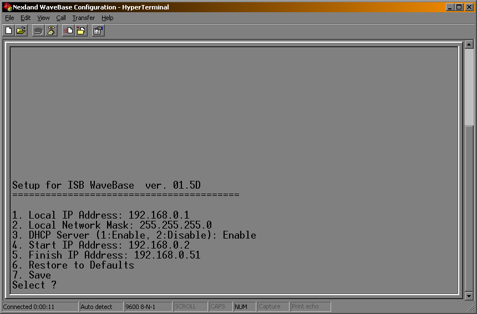Viewport: 477px width, 314px height.
Task: Click the vertical scrollbar up arrow
Action: [x=469, y=44]
